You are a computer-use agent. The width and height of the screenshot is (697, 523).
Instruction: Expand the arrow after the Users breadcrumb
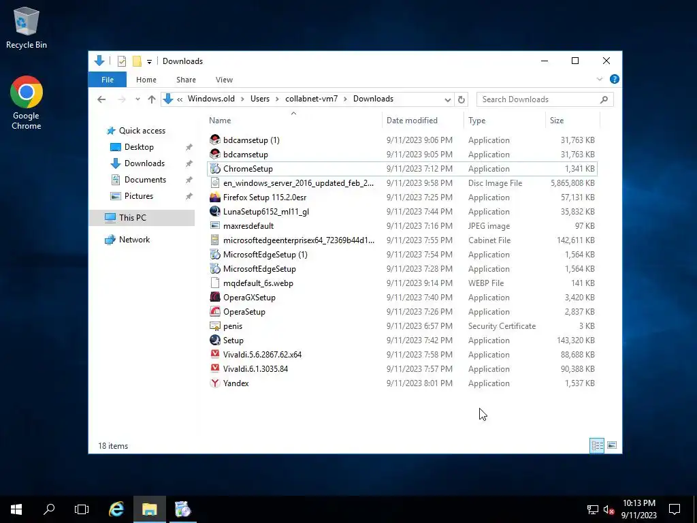278,99
